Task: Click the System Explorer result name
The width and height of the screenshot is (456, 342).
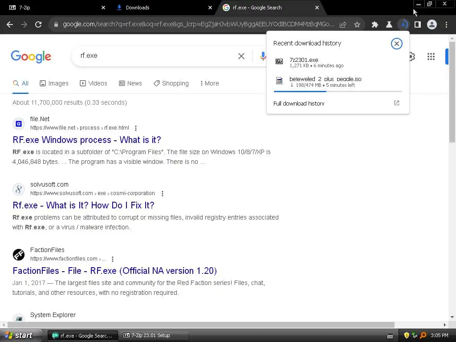Action: pyautogui.click(x=53, y=315)
